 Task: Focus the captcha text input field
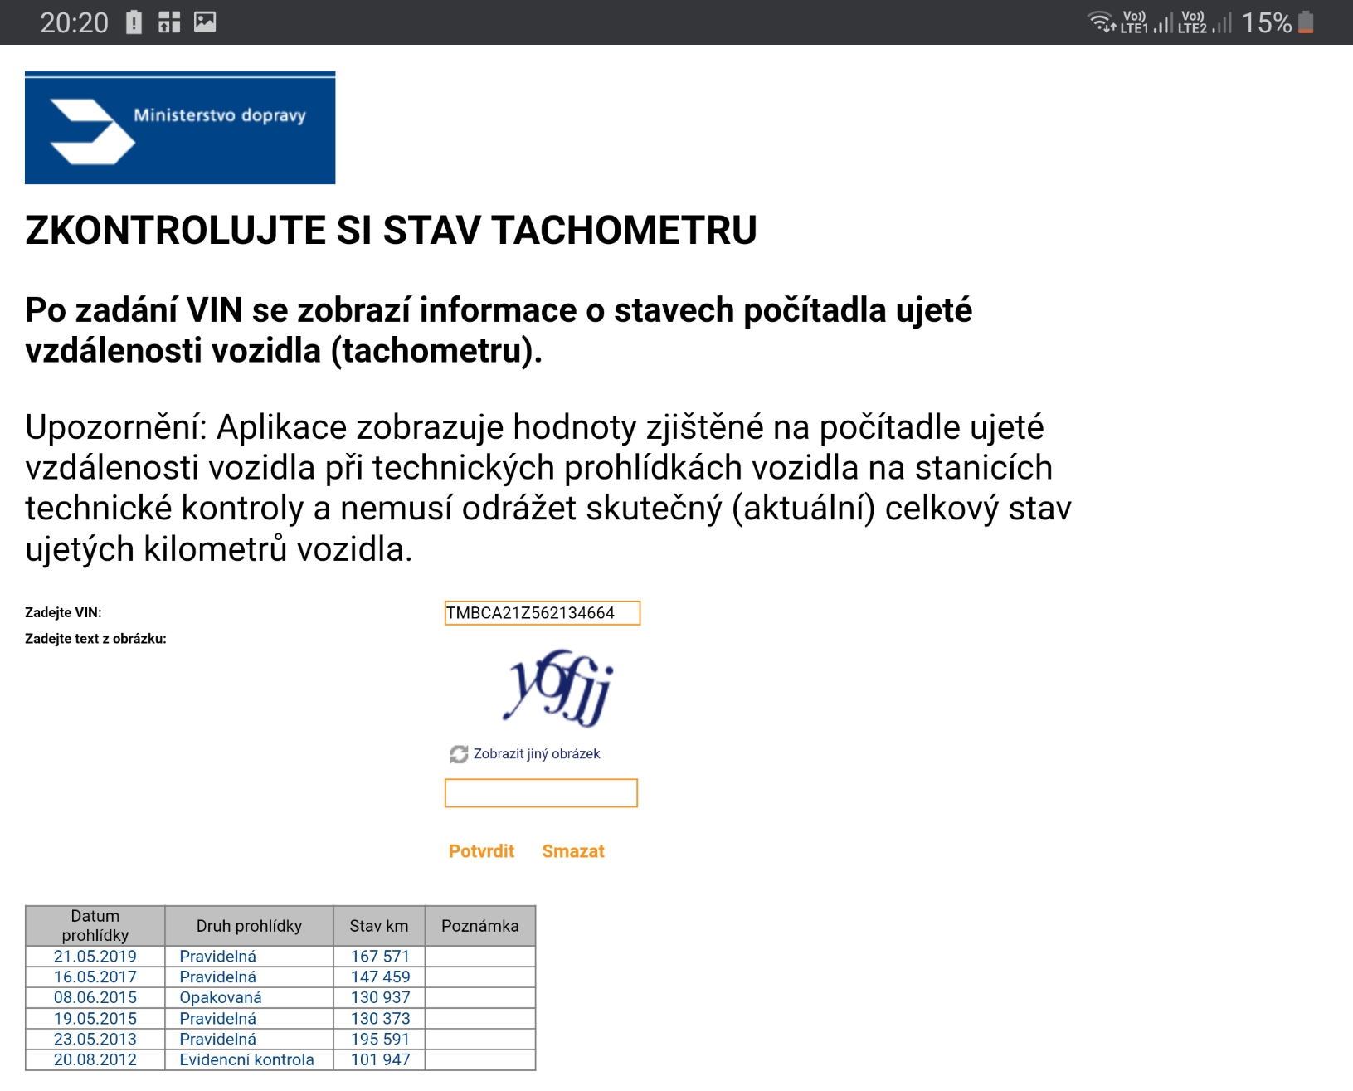pyautogui.click(x=541, y=793)
